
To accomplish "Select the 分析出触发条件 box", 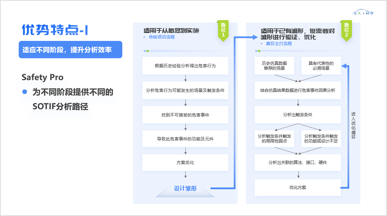I will point(298,115).
